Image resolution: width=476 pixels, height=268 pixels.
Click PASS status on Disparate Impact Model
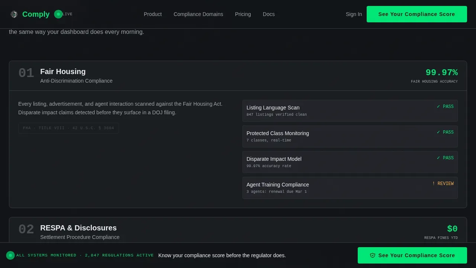click(445, 158)
